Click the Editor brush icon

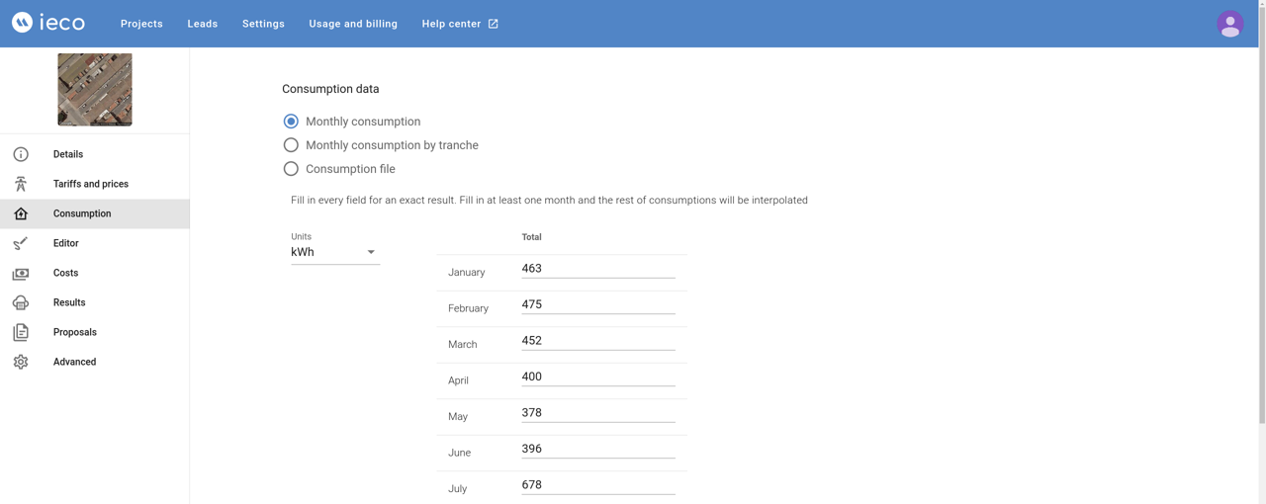pyautogui.click(x=21, y=243)
